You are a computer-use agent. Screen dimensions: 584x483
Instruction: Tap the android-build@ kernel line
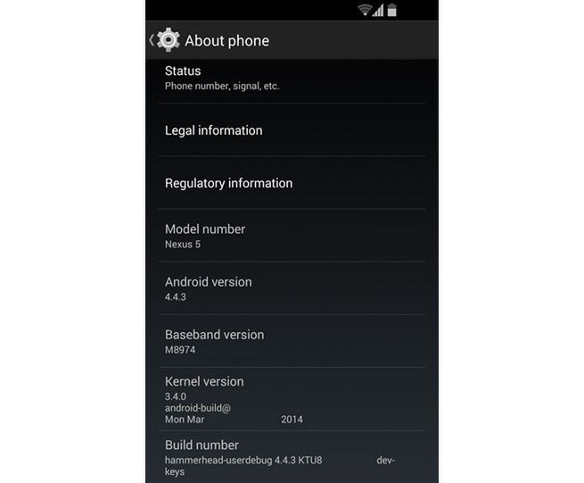coord(198,408)
